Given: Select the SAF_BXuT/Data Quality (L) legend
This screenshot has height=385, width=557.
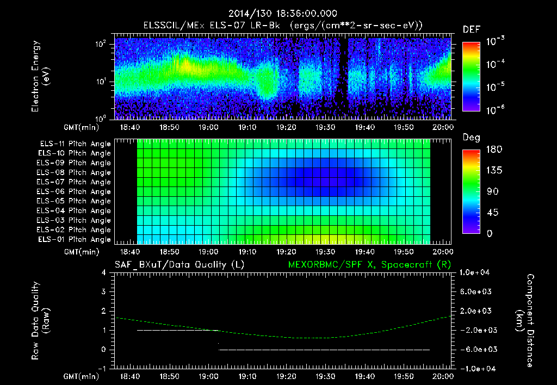Looking at the screenshot, I should 180,265.
